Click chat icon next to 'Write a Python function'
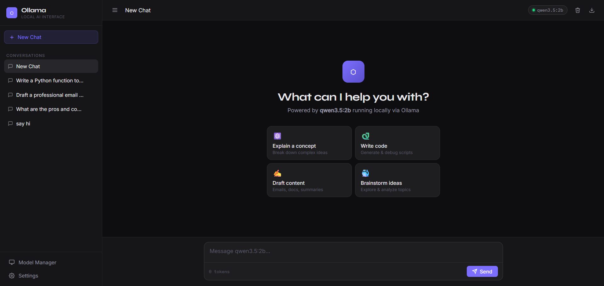Viewport: 604px width, 286px height. (x=10, y=80)
